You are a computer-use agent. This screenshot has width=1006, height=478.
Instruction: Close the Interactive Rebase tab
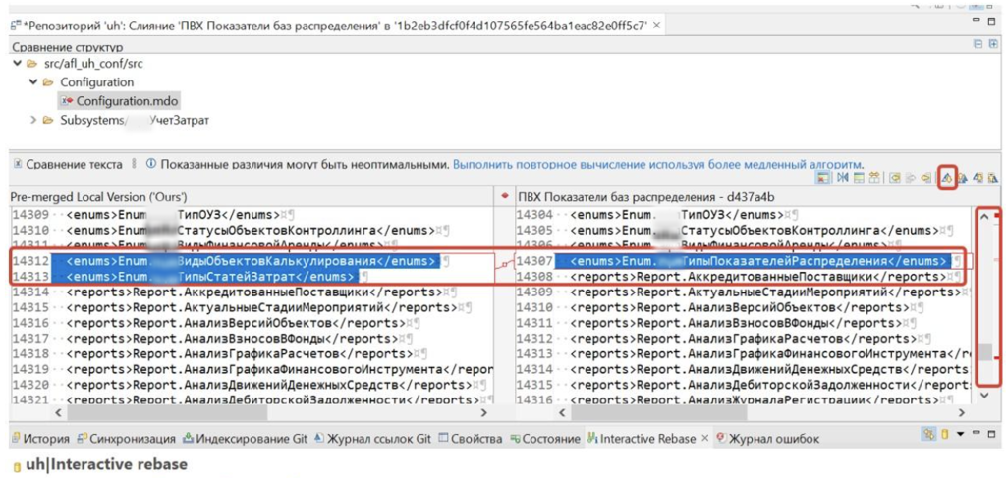coord(705,439)
